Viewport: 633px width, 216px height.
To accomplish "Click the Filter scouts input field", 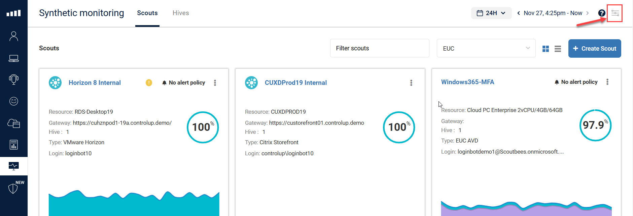I will 380,48.
